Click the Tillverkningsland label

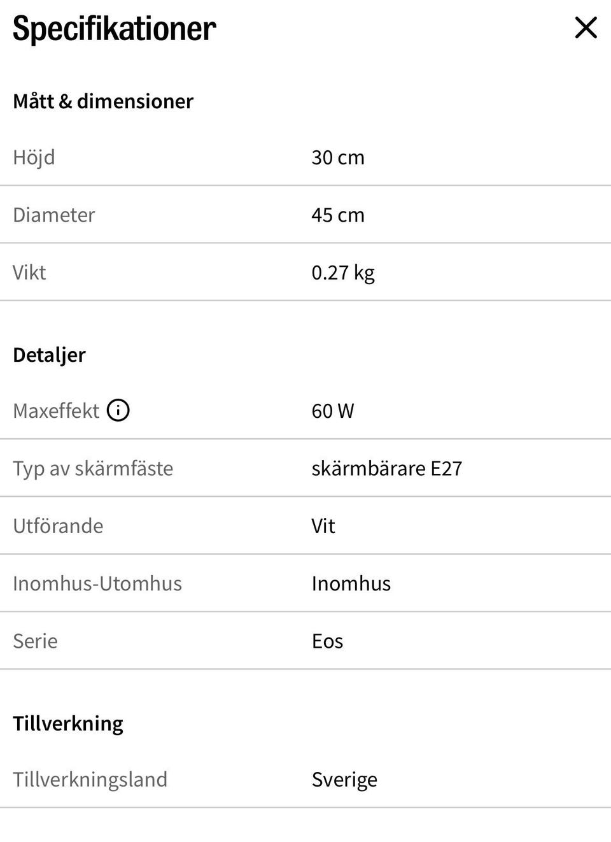tap(90, 780)
